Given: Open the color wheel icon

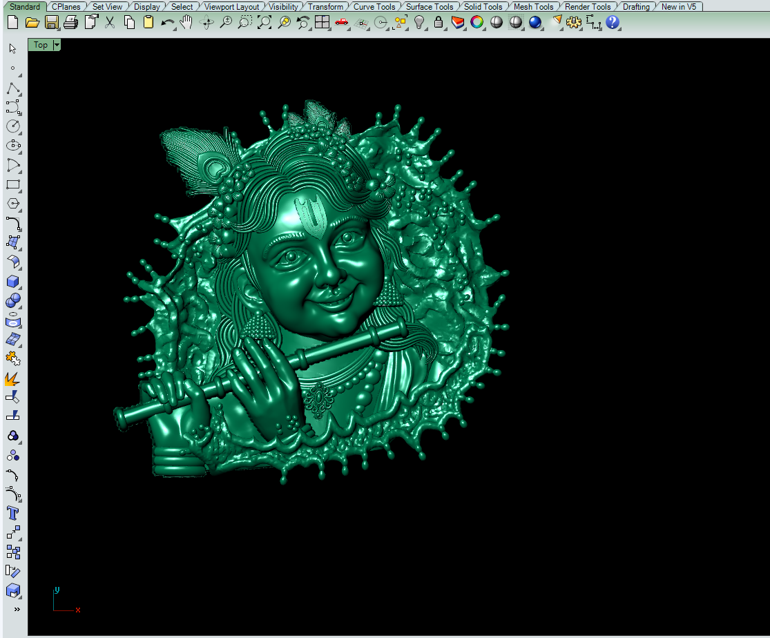Looking at the screenshot, I should coord(477,23).
